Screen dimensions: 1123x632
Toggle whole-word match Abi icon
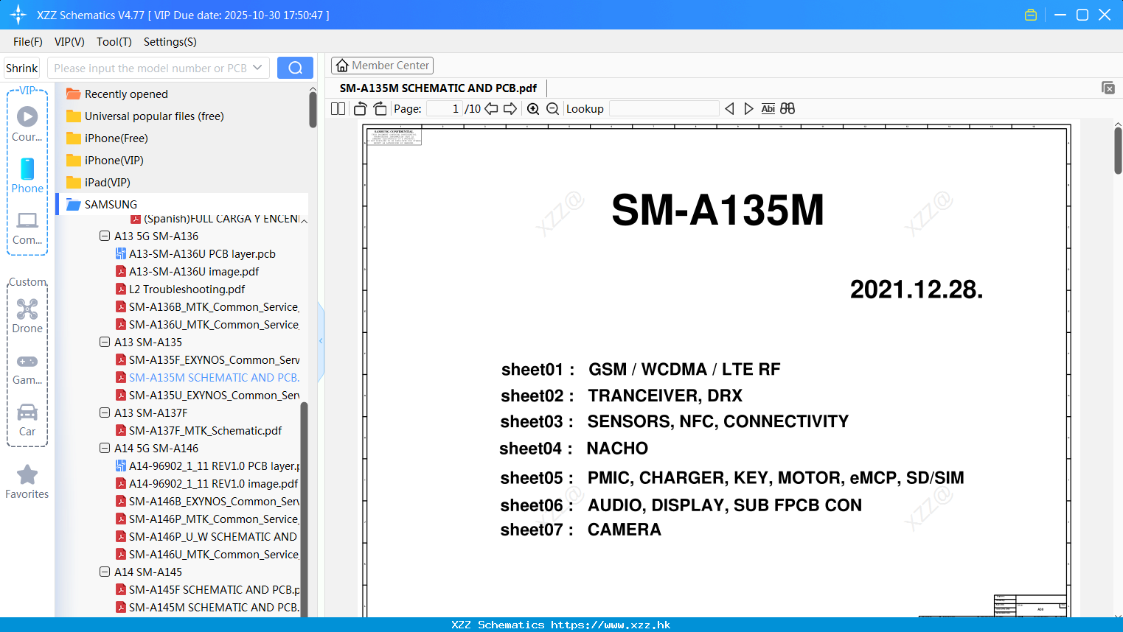point(768,109)
